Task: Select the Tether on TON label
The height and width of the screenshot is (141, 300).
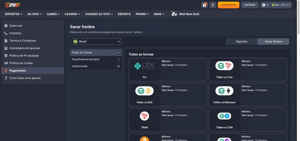Action: [x=224, y=128]
